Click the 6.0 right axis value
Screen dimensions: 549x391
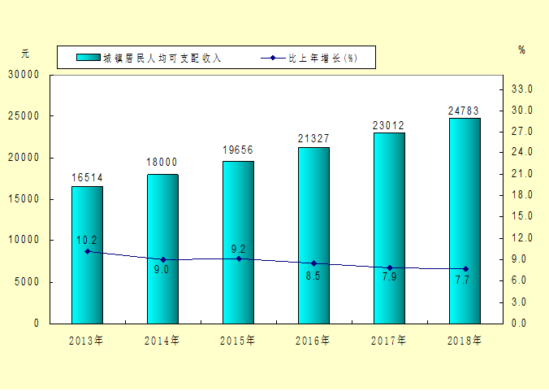519,280
